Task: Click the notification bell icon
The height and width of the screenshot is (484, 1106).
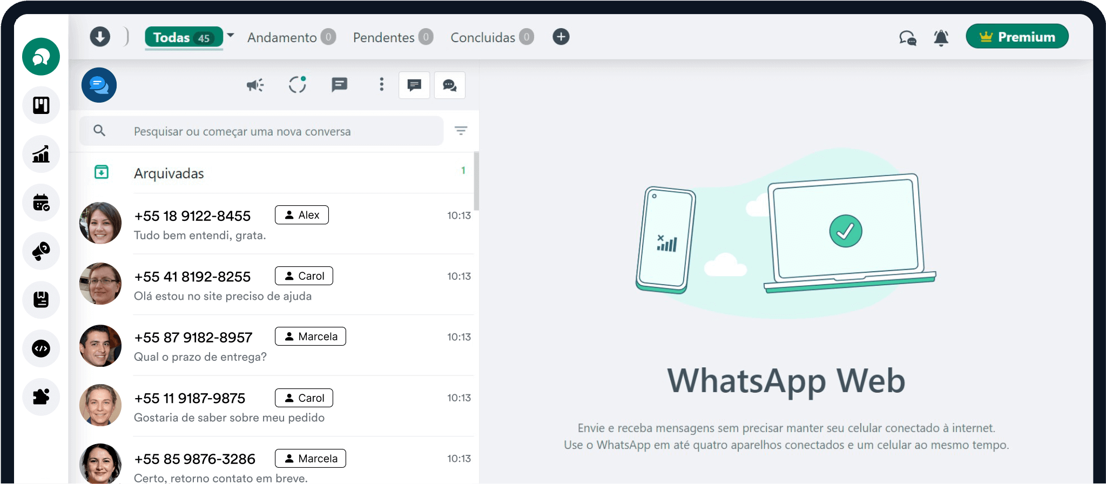Action: [x=941, y=38]
